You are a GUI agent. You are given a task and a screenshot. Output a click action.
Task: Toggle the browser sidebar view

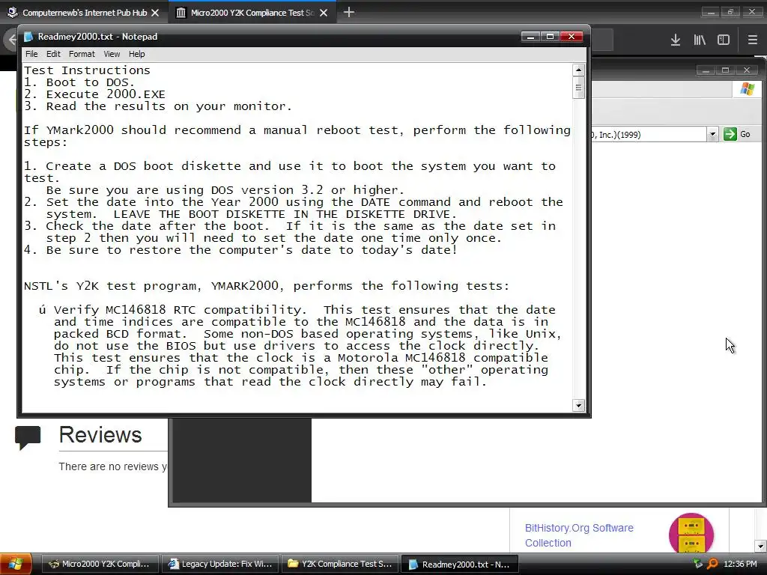coord(724,40)
